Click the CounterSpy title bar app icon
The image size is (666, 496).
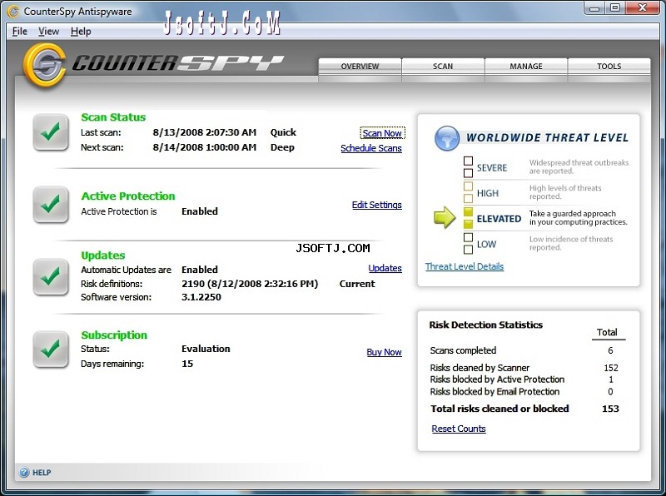(x=13, y=12)
